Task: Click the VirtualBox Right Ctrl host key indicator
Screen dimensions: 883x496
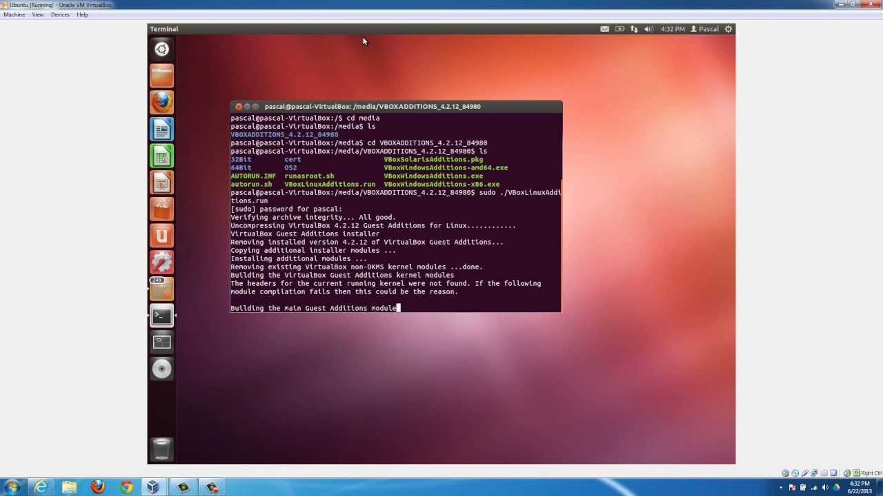Action: point(866,473)
